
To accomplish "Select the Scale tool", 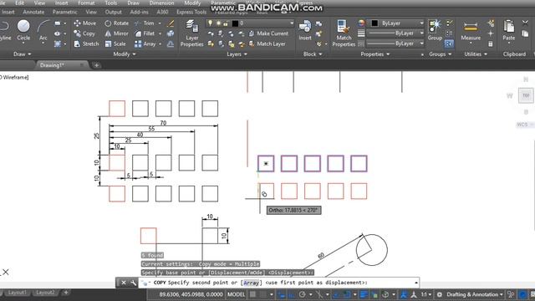I will [115, 43].
